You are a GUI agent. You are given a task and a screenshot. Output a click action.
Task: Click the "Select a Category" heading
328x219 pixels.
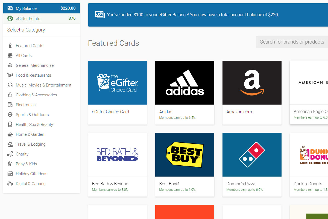click(26, 30)
